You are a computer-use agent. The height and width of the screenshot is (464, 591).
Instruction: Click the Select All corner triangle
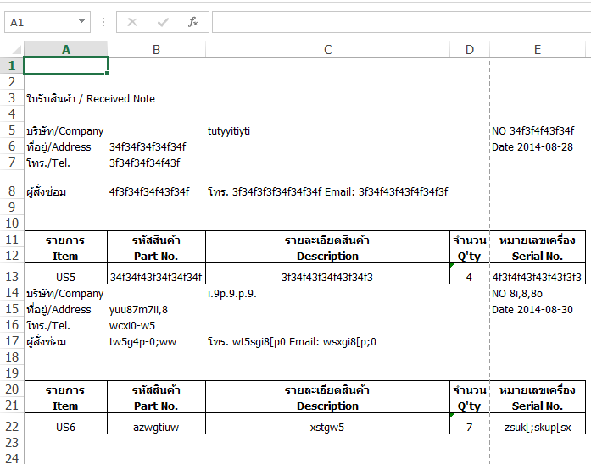[17, 50]
